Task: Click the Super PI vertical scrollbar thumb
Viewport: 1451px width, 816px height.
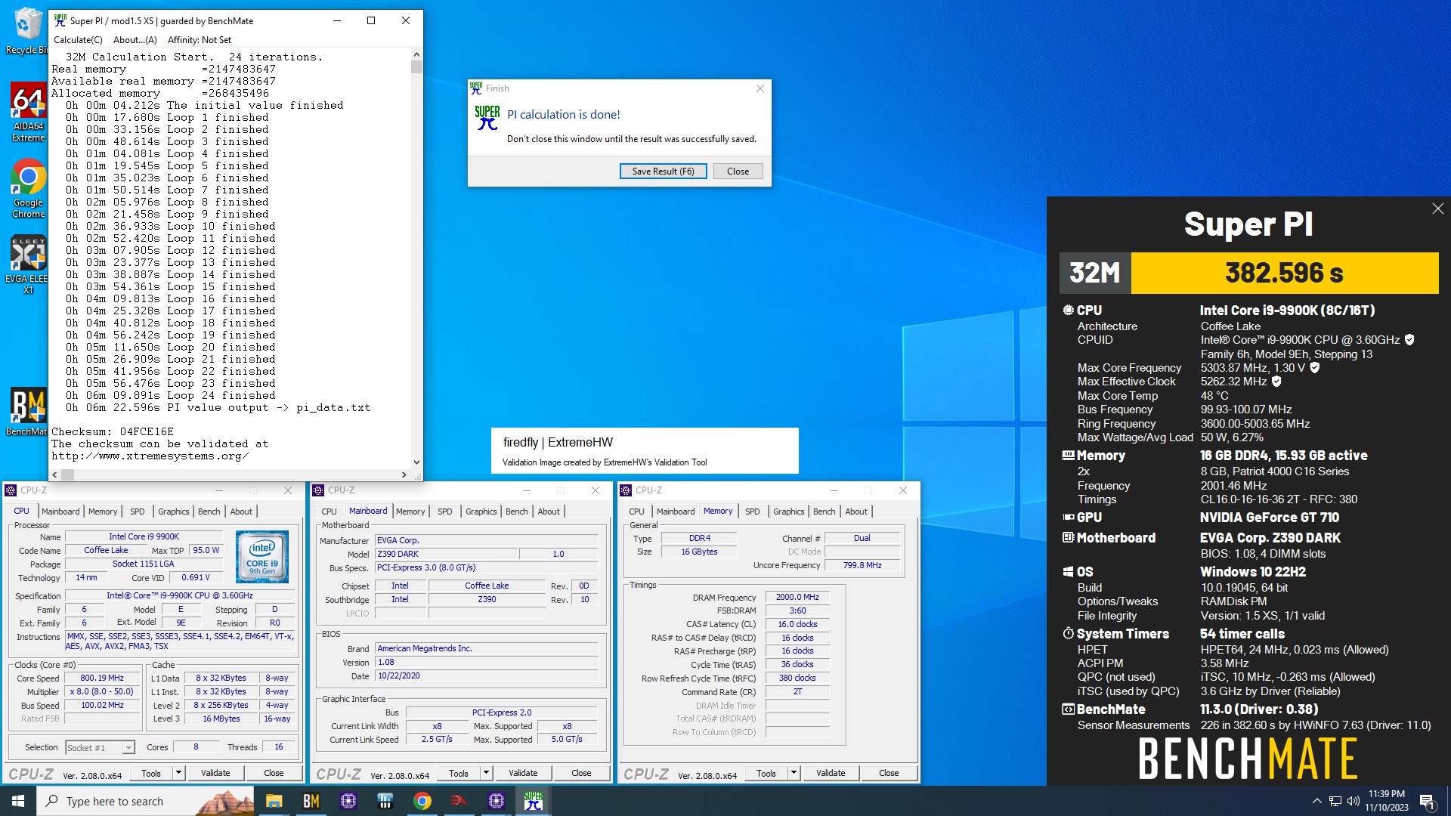Action: click(x=416, y=67)
